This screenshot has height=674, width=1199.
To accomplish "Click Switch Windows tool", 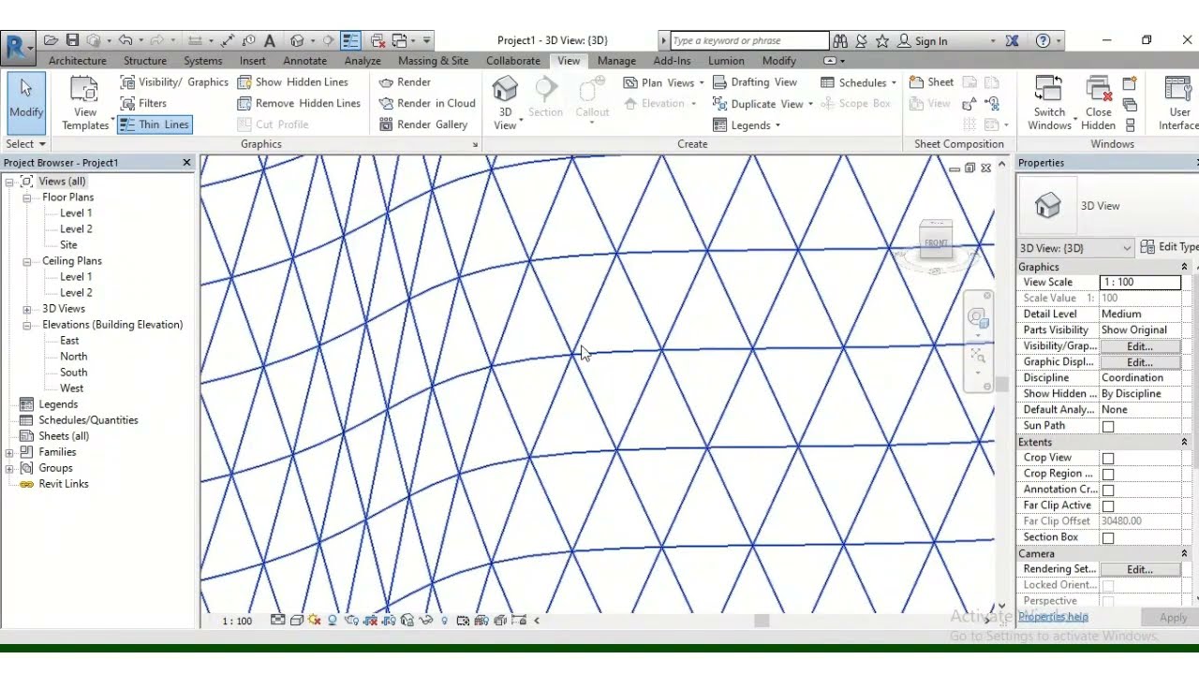I will point(1049,103).
